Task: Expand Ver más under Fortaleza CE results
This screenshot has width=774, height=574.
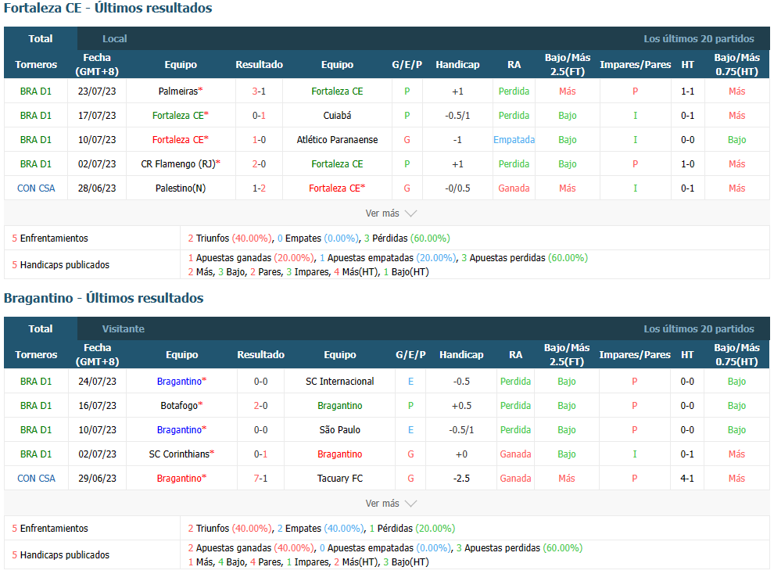Action: (391, 213)
